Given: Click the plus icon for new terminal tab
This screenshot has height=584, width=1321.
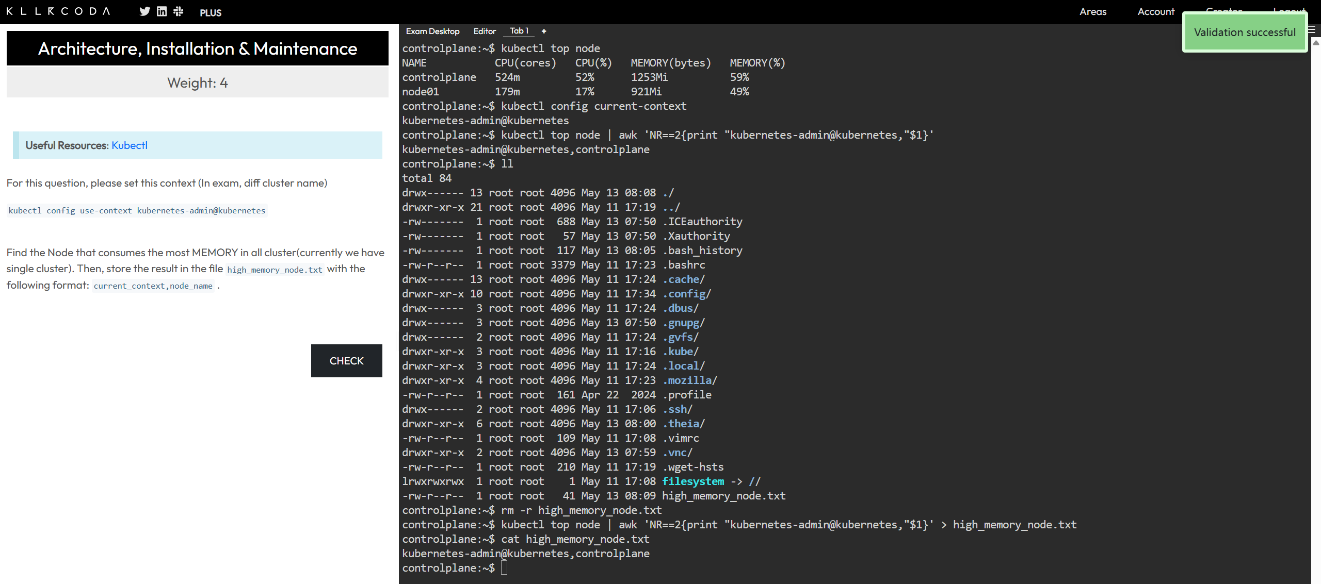Looking at the screenshot, I should coord(543,31).
